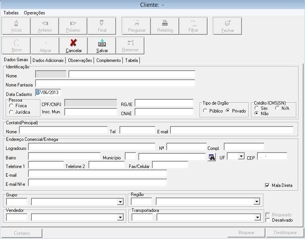305x239 pixels.
Task: Click the Nome Fantasia input field
Action: 115,83
